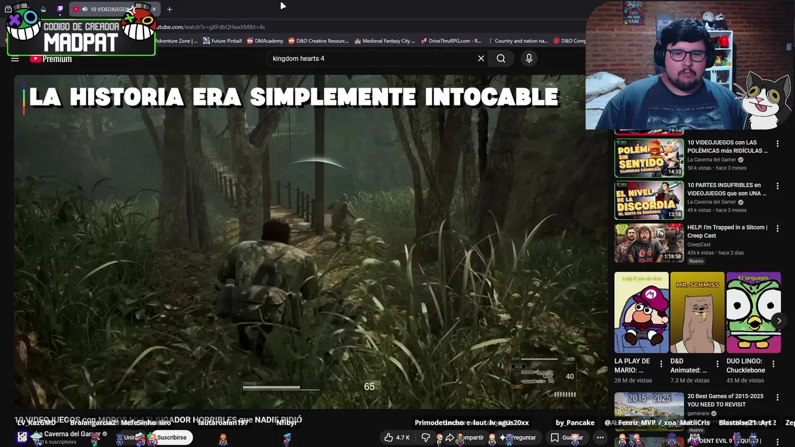Open the Future Pinball bookmark
The image size is (795, 447).
pos(222,41)
